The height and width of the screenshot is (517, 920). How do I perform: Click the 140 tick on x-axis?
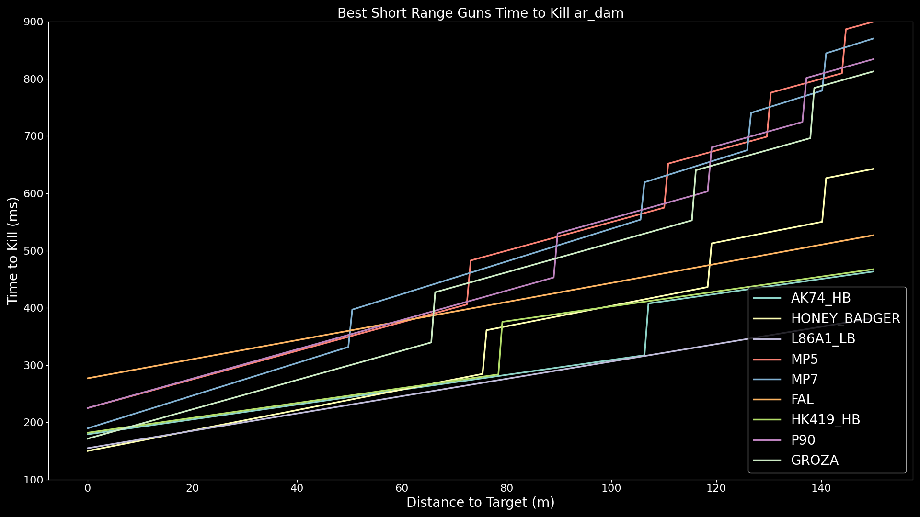click(x=821, y=488)
